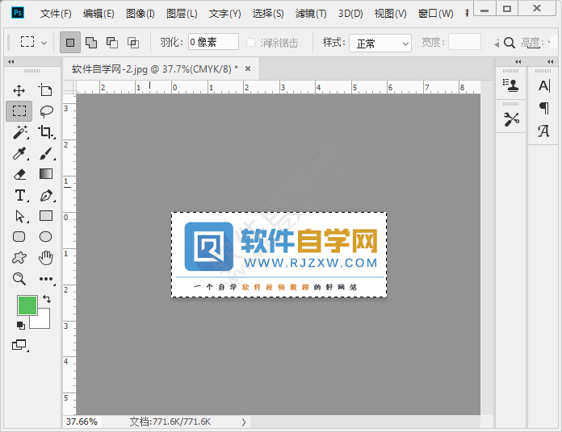Click the logo image on the canvas
Screen dimensions: 562x432
click(279, 255)
